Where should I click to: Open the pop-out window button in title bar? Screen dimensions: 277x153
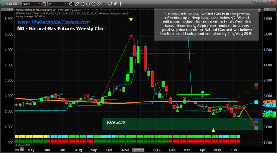tap(259, 2)
